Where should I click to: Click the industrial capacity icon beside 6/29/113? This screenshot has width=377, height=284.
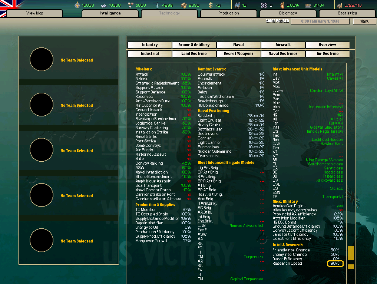[340, 5]
